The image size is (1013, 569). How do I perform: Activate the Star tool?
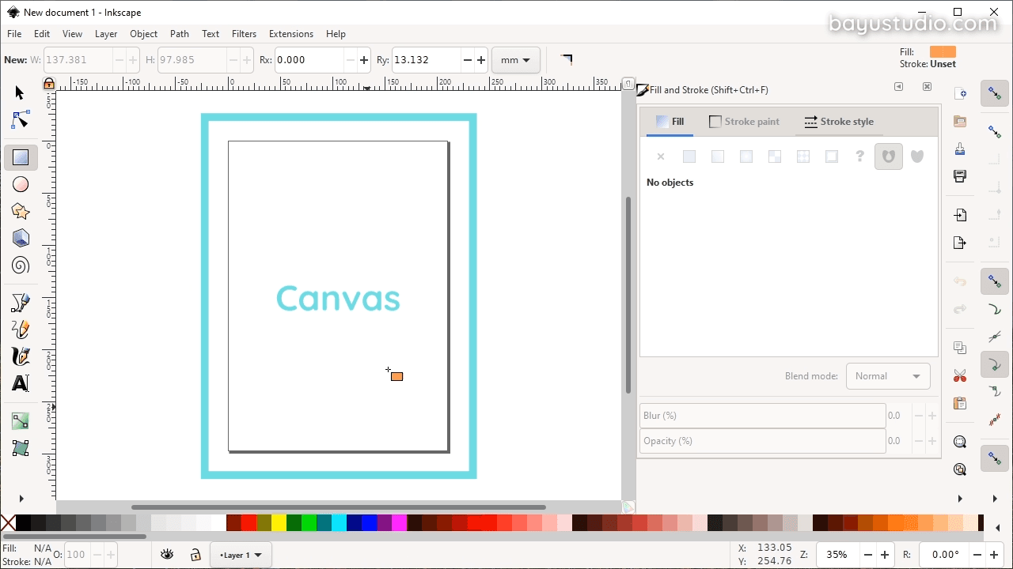coord(20,211)
